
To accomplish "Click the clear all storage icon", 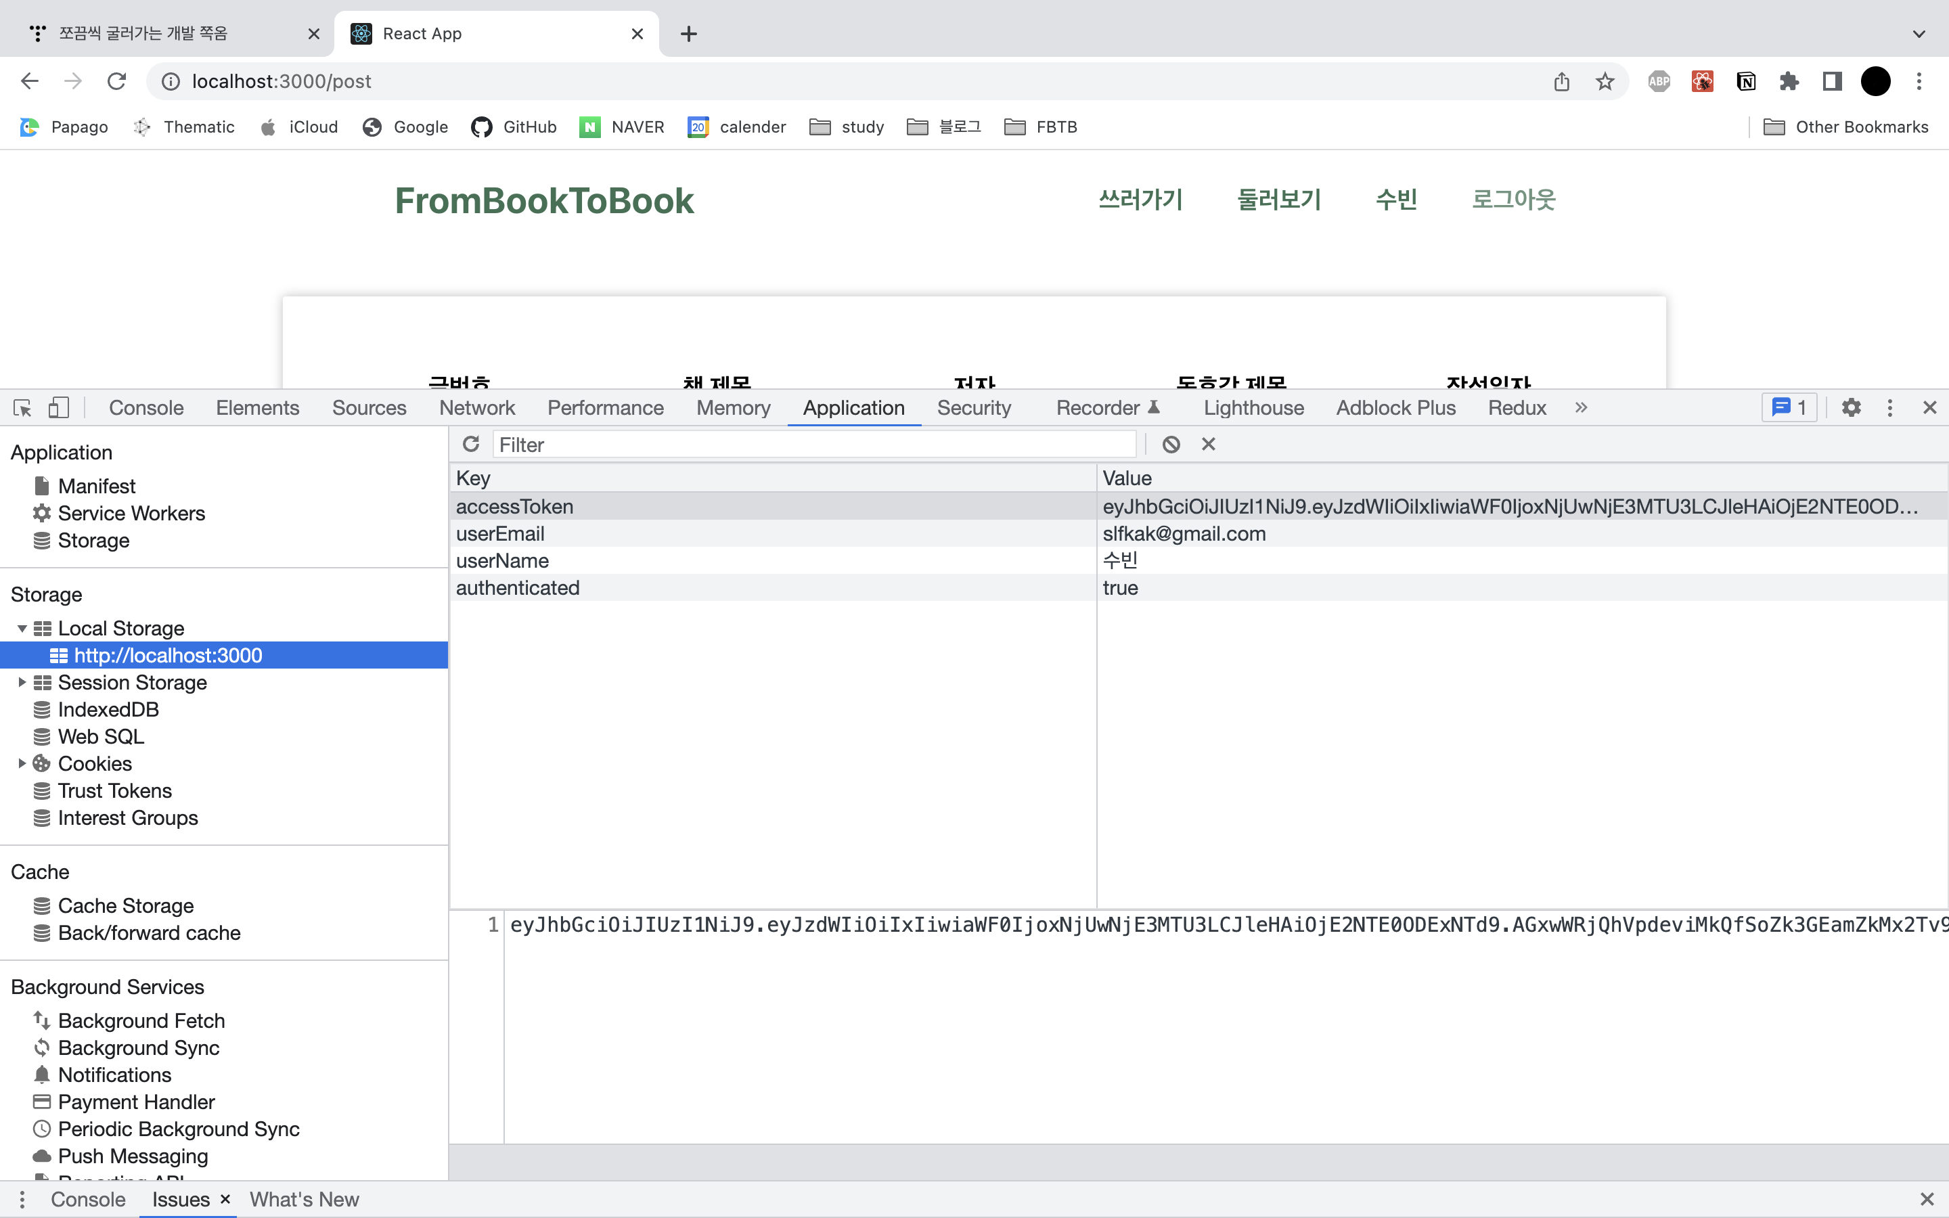I will point(1171,445).
